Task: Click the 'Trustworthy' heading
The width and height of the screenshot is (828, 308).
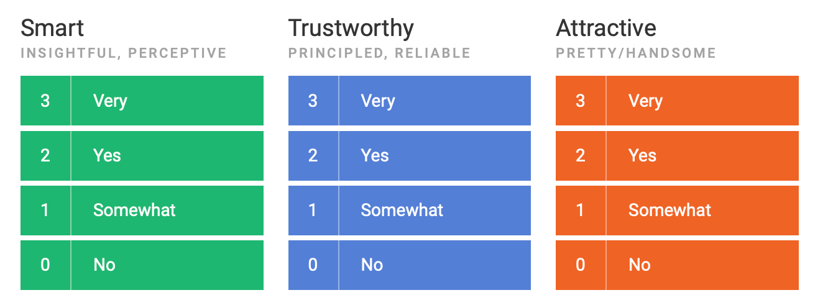Action: tap(351, 29)
